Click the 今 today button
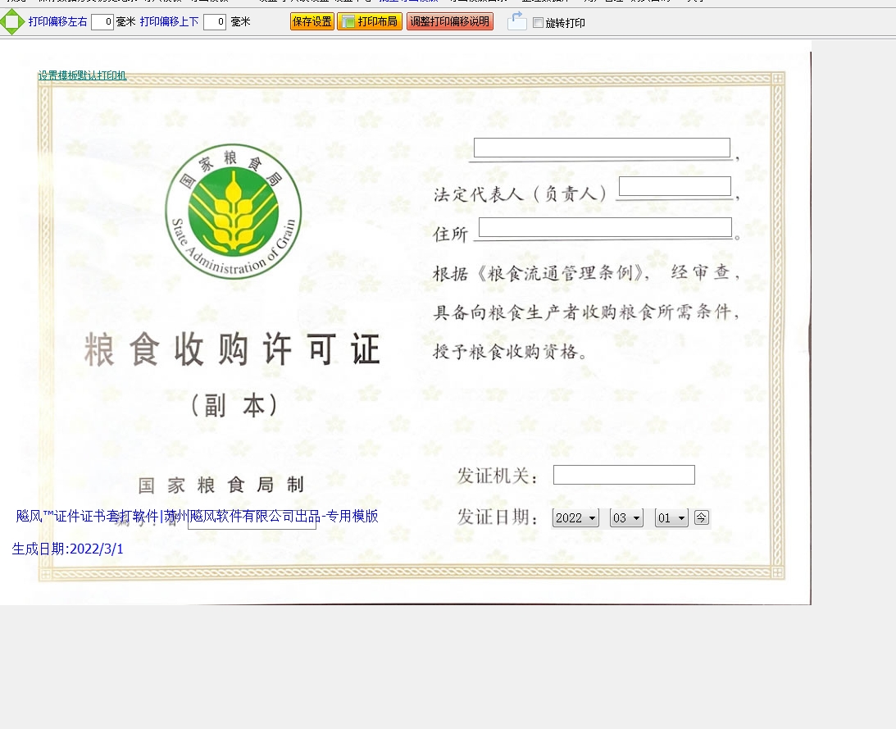This screenshot has width=896, height=729. click(x=701, y=517)
